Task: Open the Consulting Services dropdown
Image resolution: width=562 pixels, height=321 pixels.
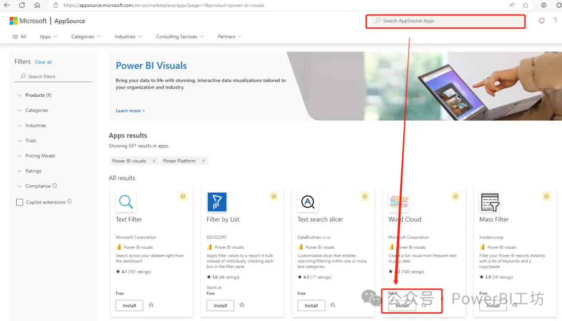Action: pos(180,36)
